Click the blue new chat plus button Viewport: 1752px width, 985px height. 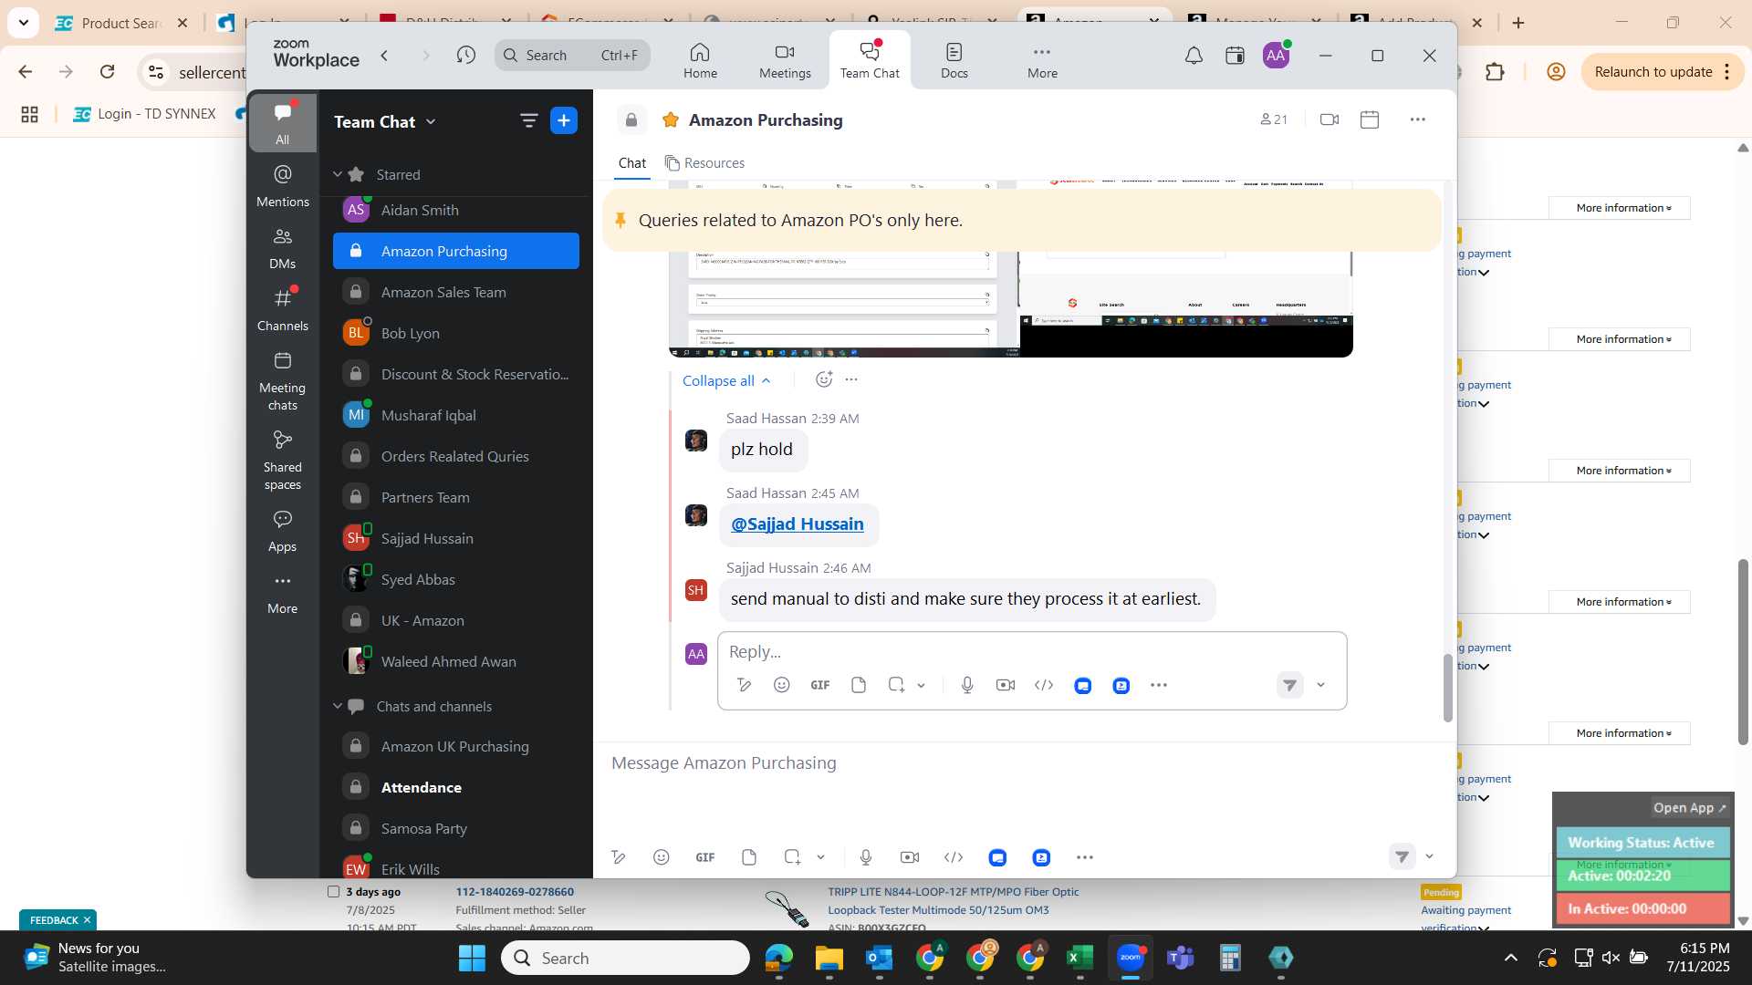[x=564, y=120]
